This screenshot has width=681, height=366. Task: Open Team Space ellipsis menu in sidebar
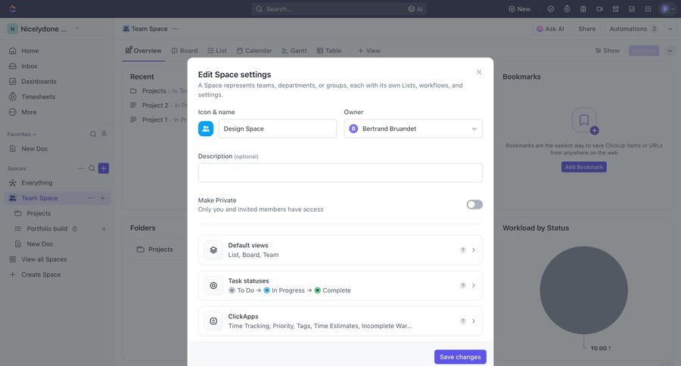click(91, 198)
